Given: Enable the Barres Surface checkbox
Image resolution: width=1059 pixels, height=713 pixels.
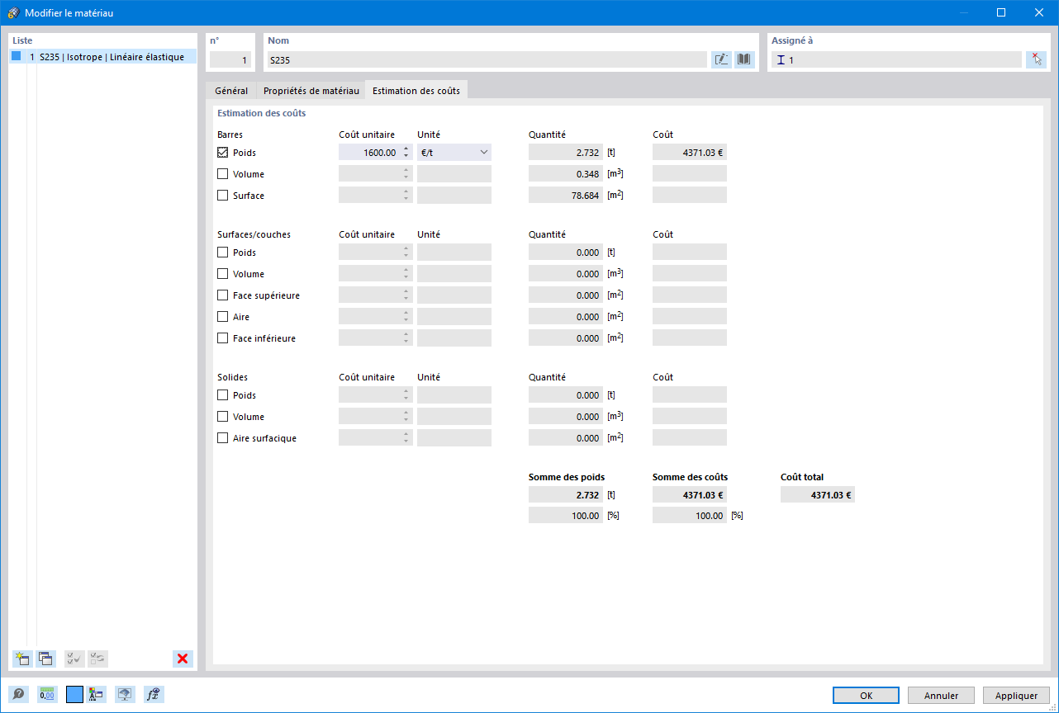Looking at the screenshot, I should [223, 196].
